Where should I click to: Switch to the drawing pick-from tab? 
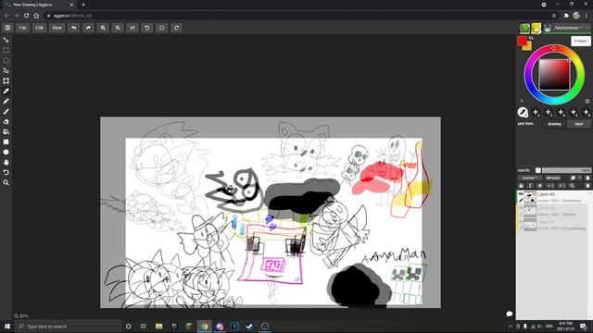pos(554,124)
